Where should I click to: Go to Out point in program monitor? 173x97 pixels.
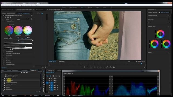[104, 67]
